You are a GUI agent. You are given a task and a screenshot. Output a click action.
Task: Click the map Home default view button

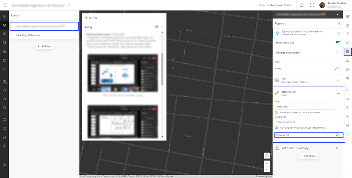pos(267,156)
